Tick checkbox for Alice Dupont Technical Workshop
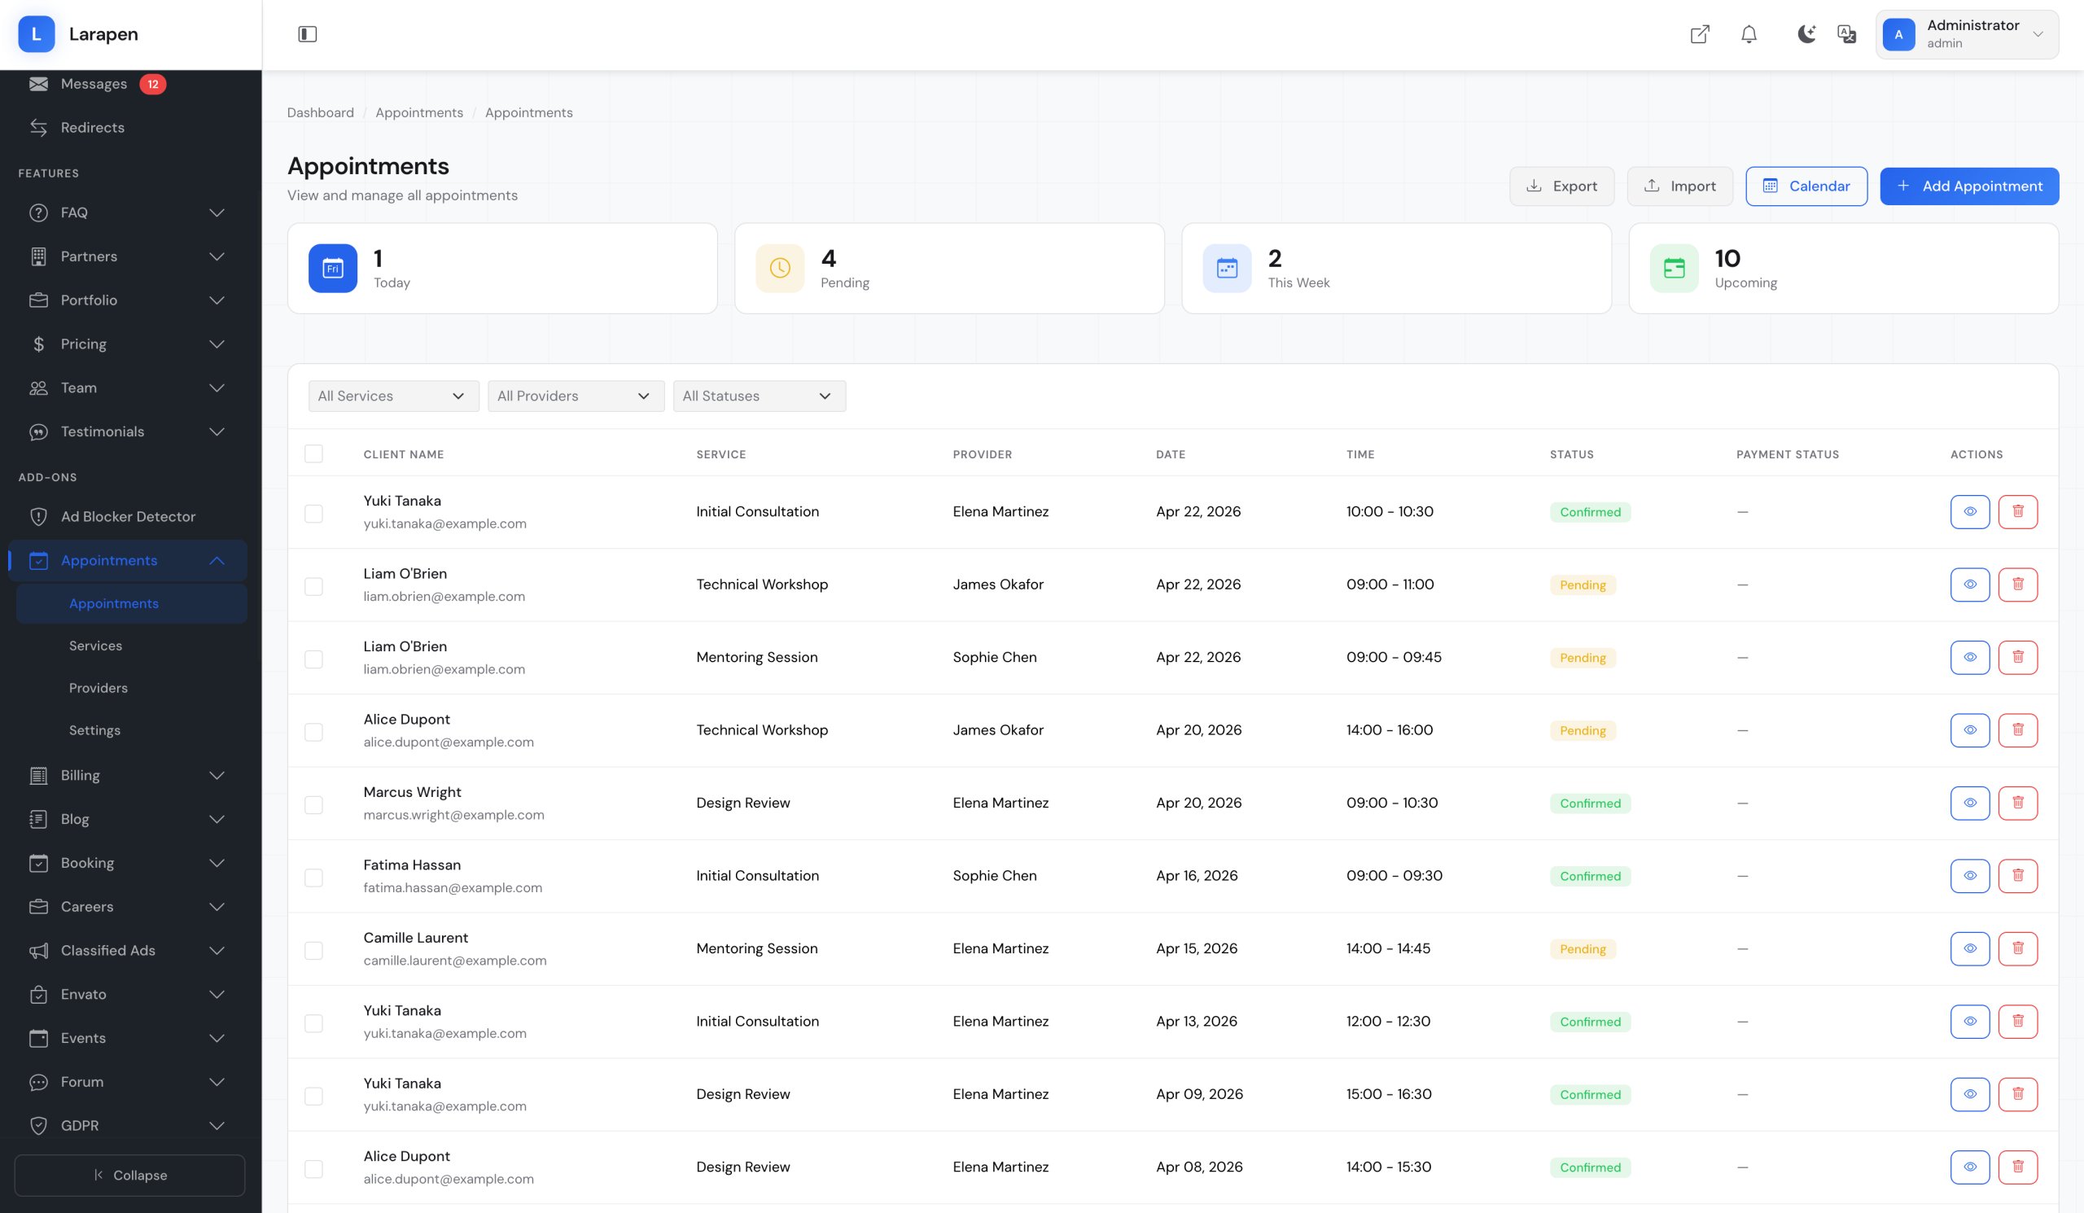The image size is (2084, 1213). tap(313, 732)
